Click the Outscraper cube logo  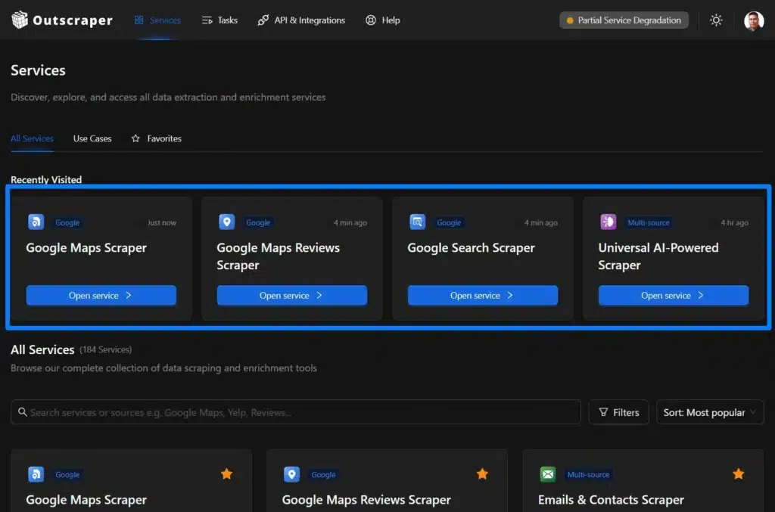pos(20,20)
